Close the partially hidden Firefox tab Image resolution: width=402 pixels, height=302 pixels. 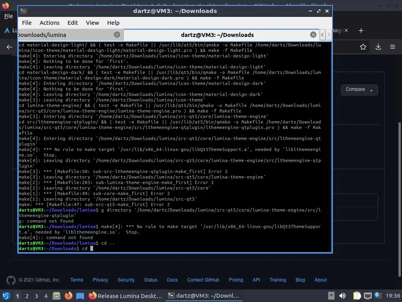pos(346,30)
